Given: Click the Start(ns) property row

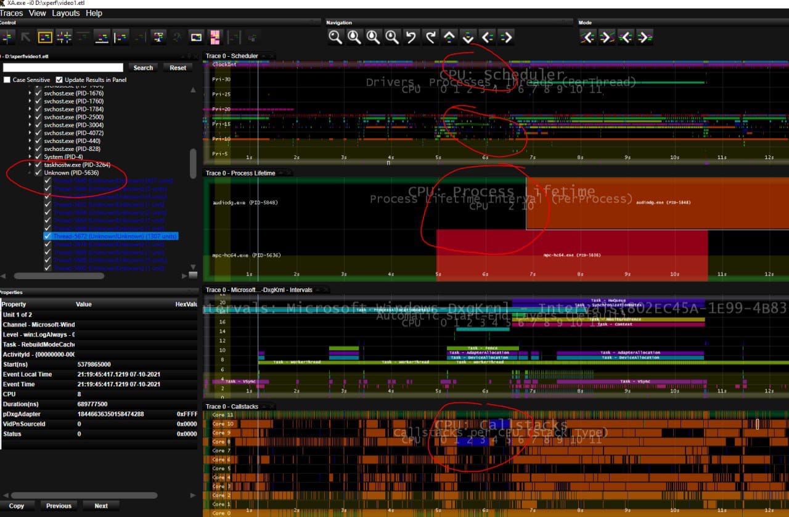Looking at the screenshot, I should pyautogui.click(x=99, y=364).
